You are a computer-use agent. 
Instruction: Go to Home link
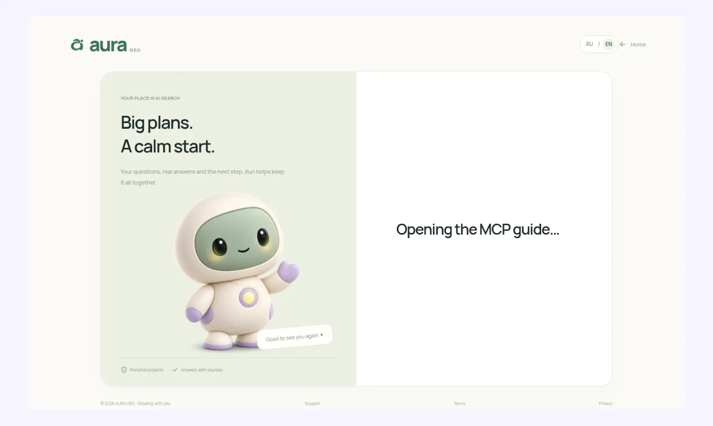point(638,45)
